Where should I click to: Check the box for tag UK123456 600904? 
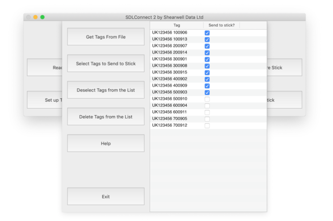coord(207,106)
